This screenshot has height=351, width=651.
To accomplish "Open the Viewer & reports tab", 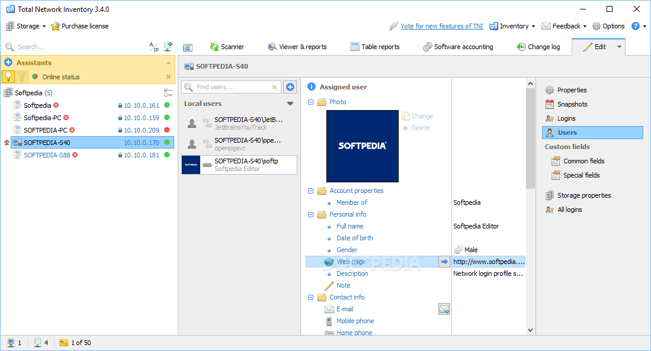I will 297,47.
